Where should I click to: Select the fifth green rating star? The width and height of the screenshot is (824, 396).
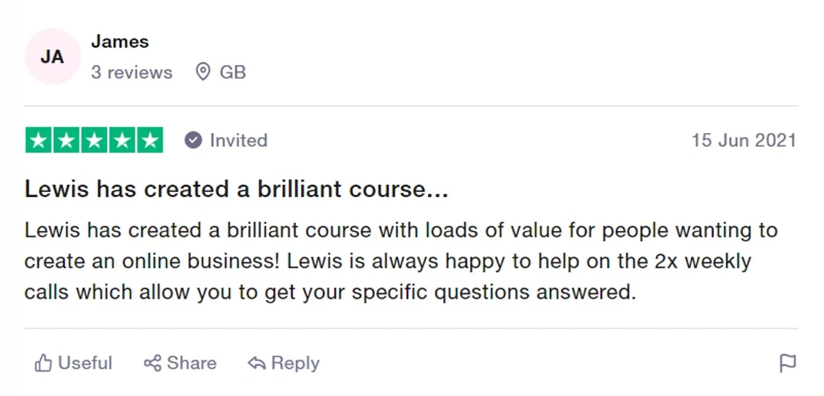click(149, 141)
